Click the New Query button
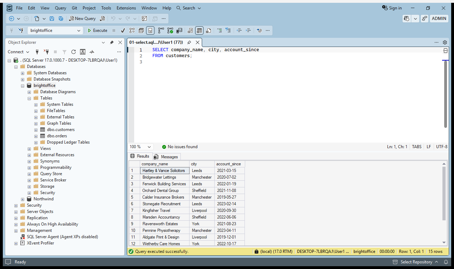The height and width of the screenshot is (269, 454). point(82,19)
